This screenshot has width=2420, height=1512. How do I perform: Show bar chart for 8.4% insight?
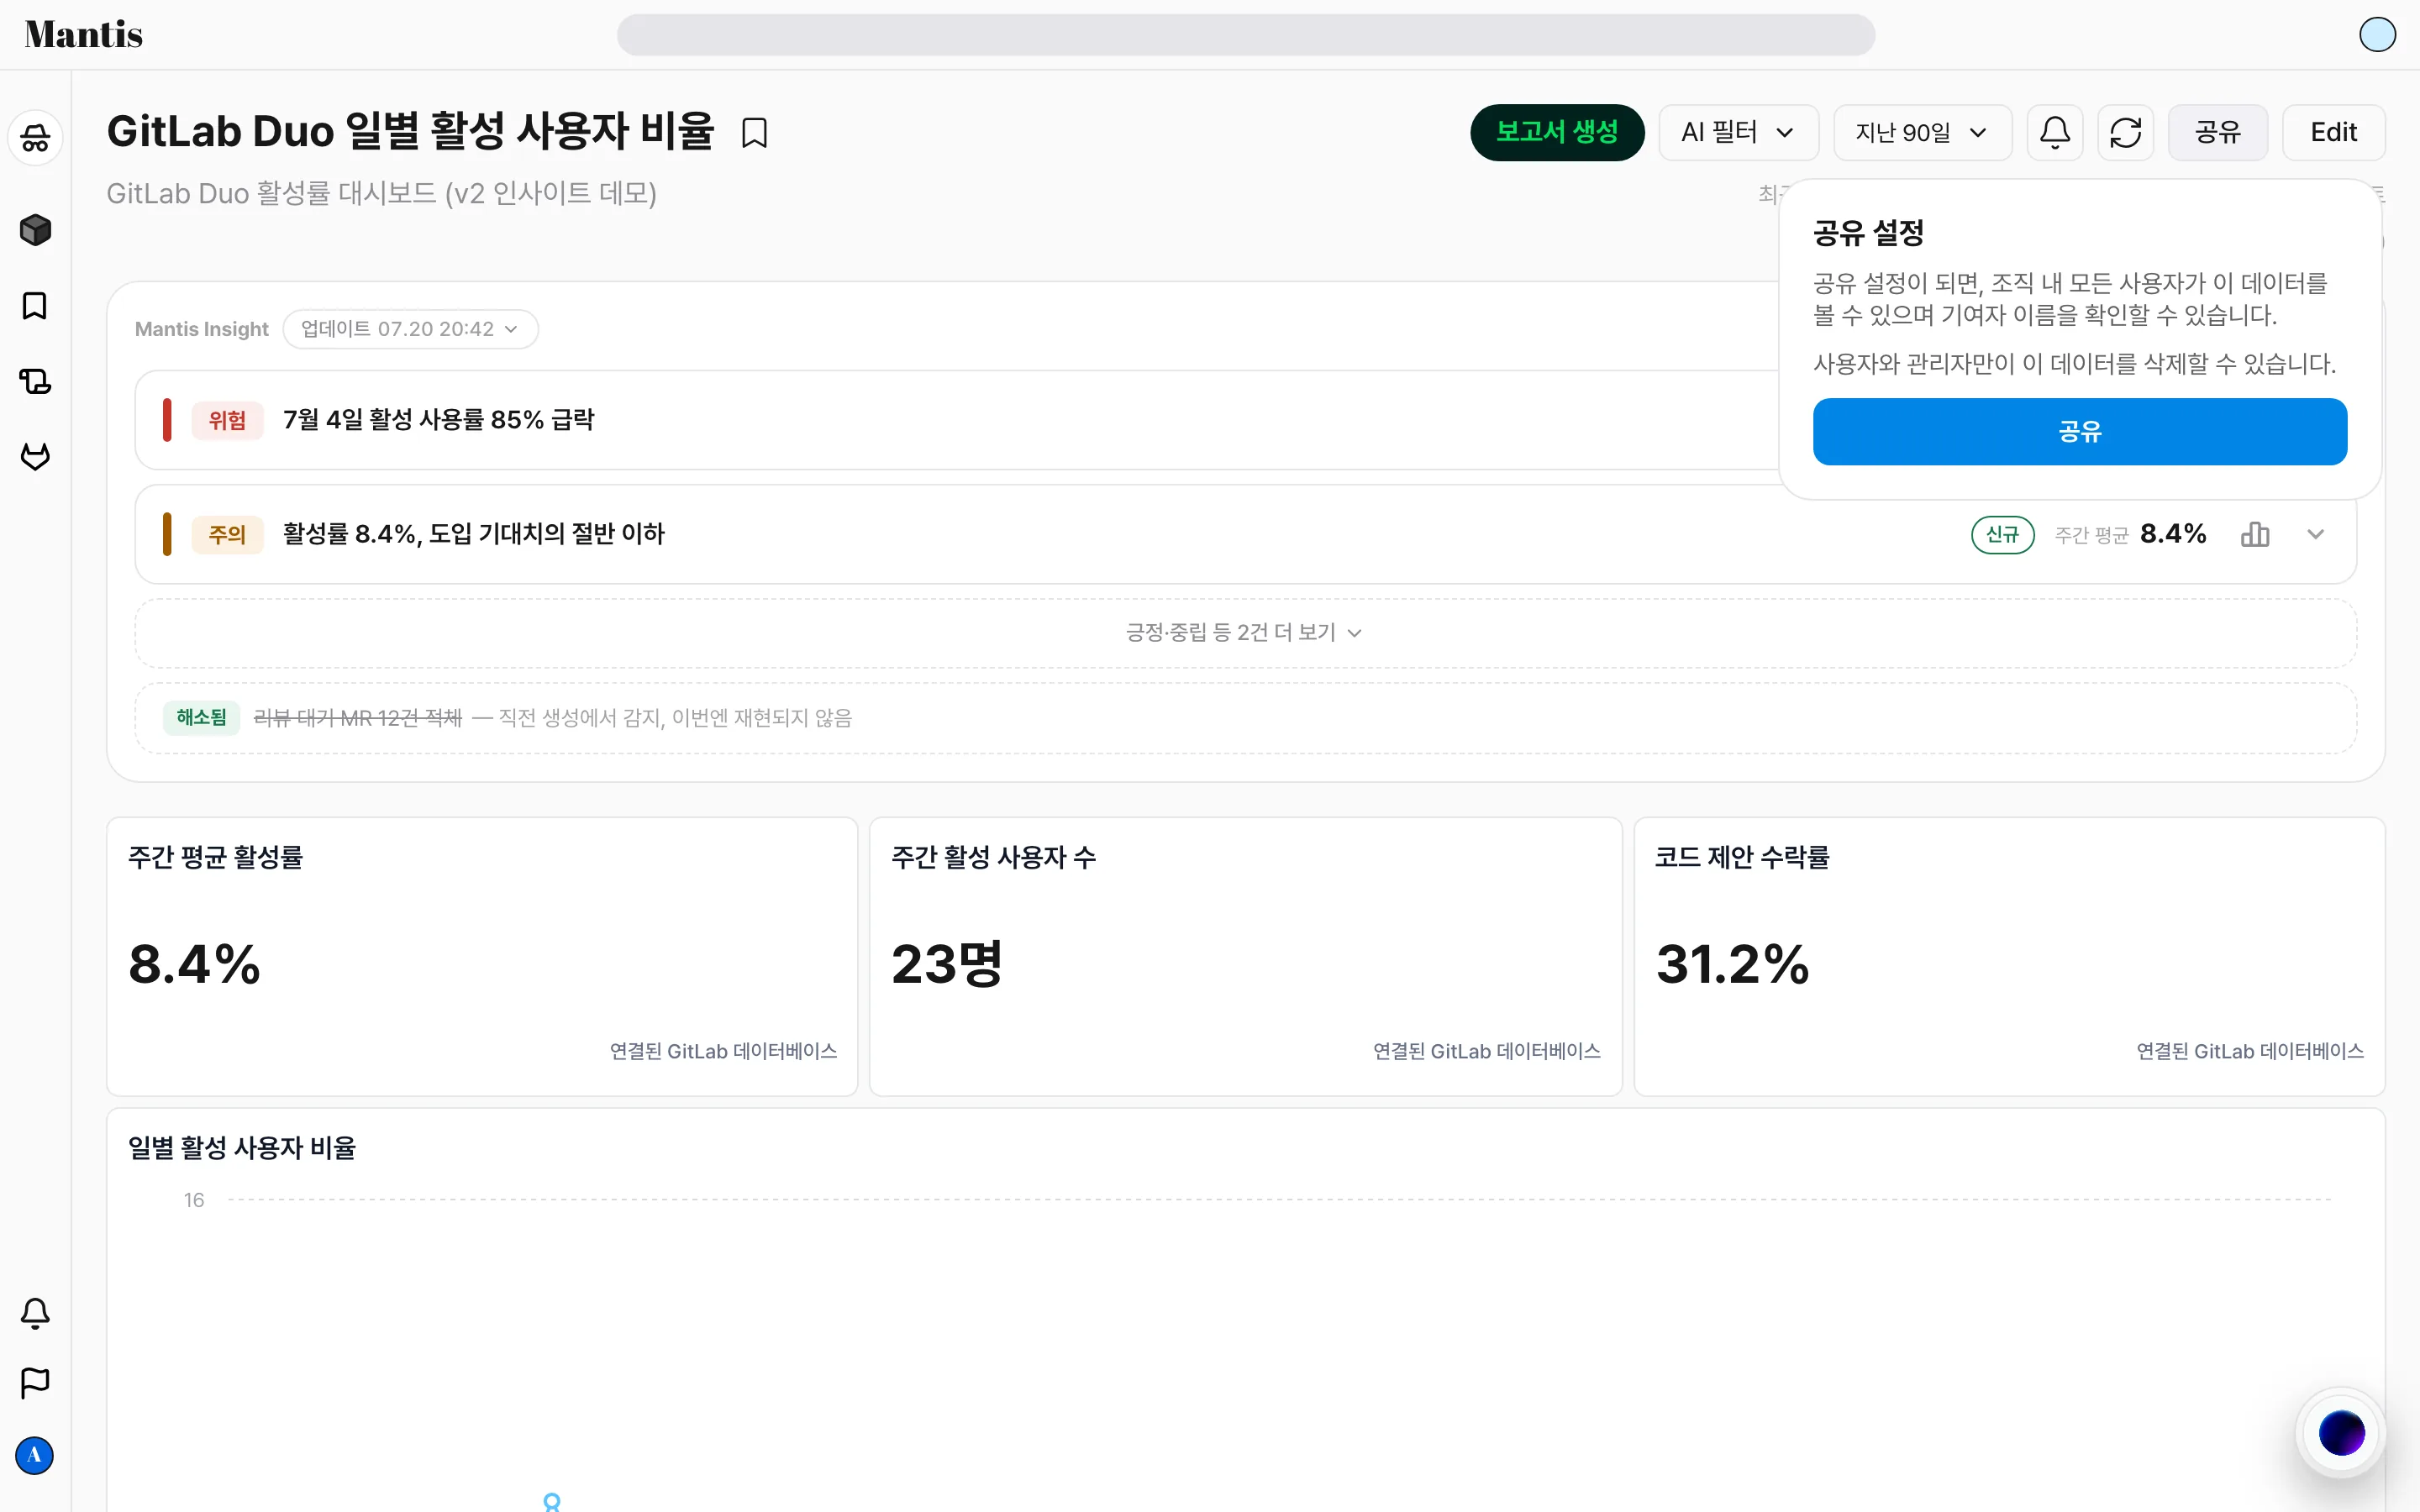[x=2255, y=534]
